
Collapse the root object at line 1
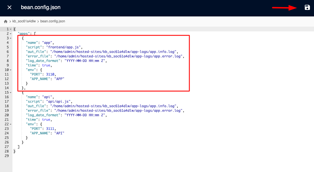[11, 29]
